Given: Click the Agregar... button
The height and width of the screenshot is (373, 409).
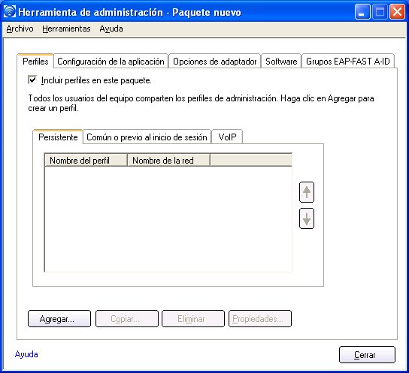Looking at the screenshot, I should click(x=59, y=319).
